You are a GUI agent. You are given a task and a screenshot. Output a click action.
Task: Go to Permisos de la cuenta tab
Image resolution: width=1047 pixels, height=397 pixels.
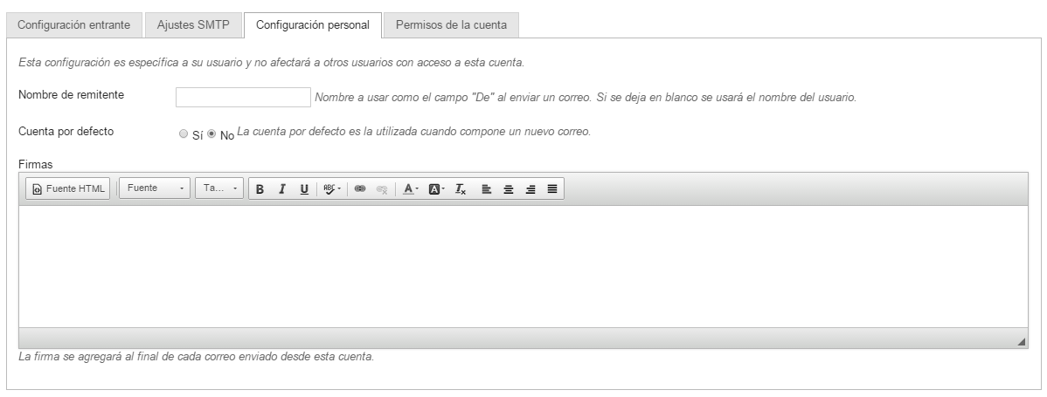pos(451,24)
